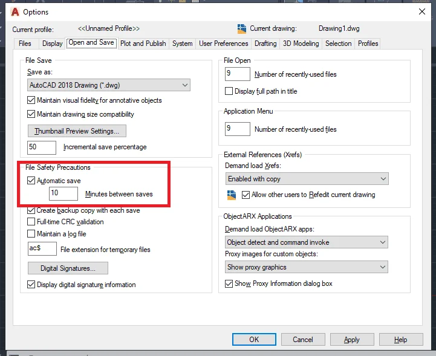Expand the Demand load Xrefs dropdown
Screen dimensions: 436x356
click(x=307, y=179)
